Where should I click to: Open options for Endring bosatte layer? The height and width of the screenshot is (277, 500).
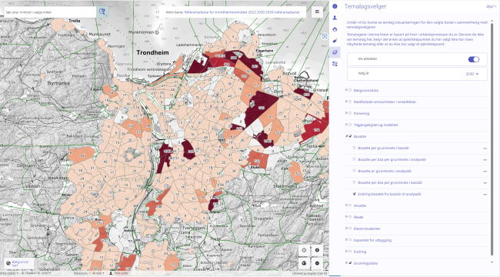click(x=485, y=195)
